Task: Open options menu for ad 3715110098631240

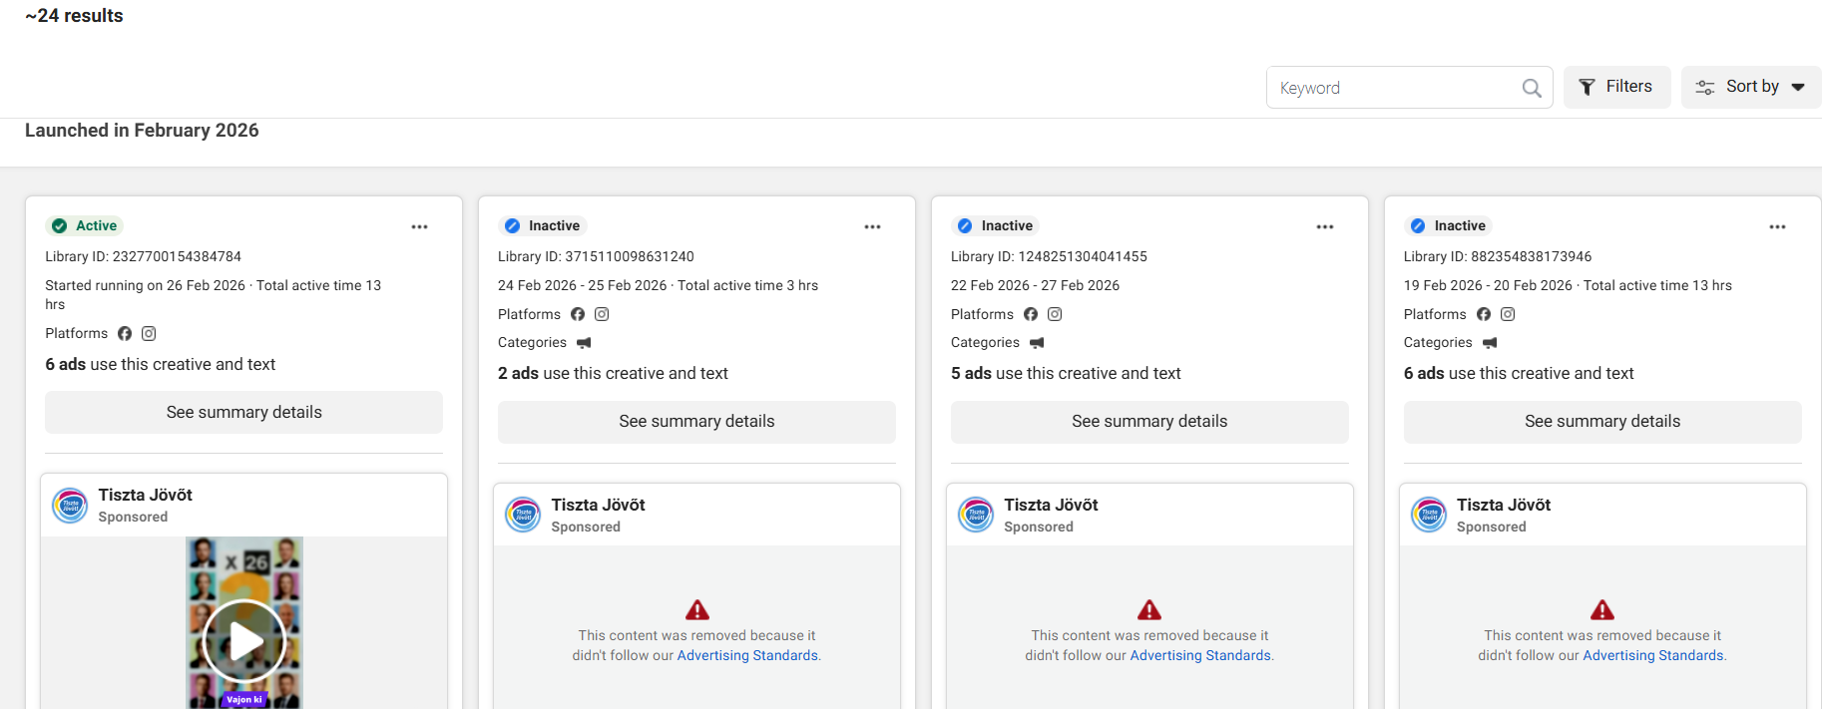Action: click(x=872, y=226)
